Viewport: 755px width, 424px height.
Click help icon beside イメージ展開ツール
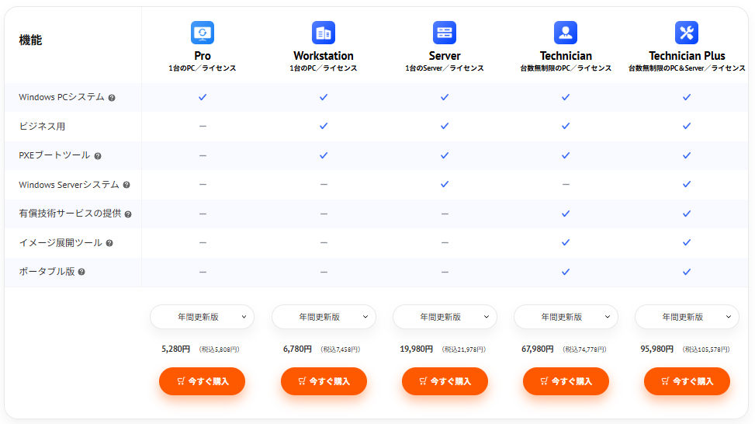pyautogui.click(x=109, y=243)
